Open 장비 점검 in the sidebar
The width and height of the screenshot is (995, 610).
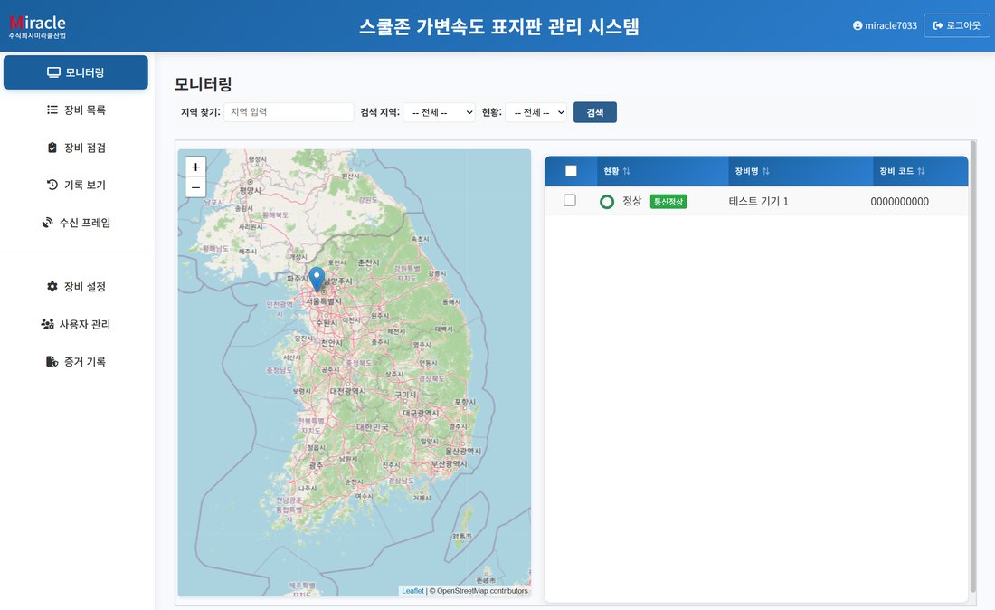coord(75,148)
